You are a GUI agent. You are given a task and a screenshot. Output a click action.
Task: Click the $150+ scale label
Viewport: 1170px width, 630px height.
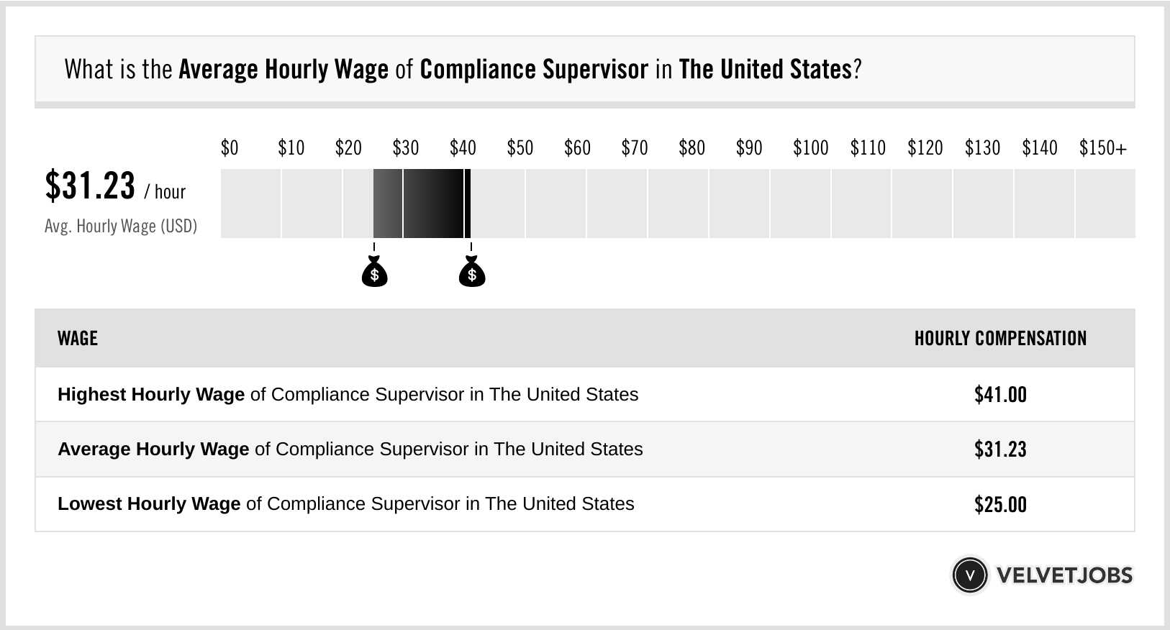[1102, 148]
